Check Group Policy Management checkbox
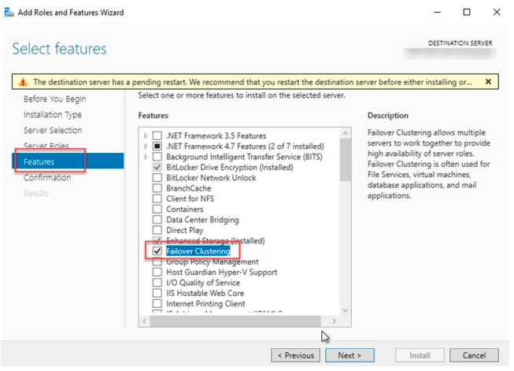The image size is (514, 371). pyautogui.click(x=157, y=262)
